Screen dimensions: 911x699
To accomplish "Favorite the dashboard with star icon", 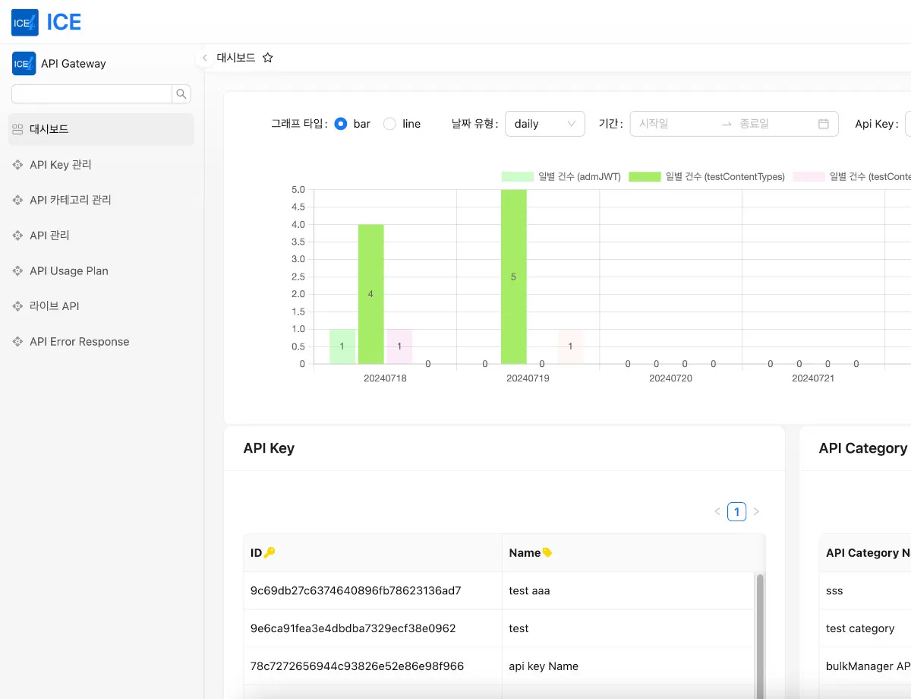I will point(267,58).
